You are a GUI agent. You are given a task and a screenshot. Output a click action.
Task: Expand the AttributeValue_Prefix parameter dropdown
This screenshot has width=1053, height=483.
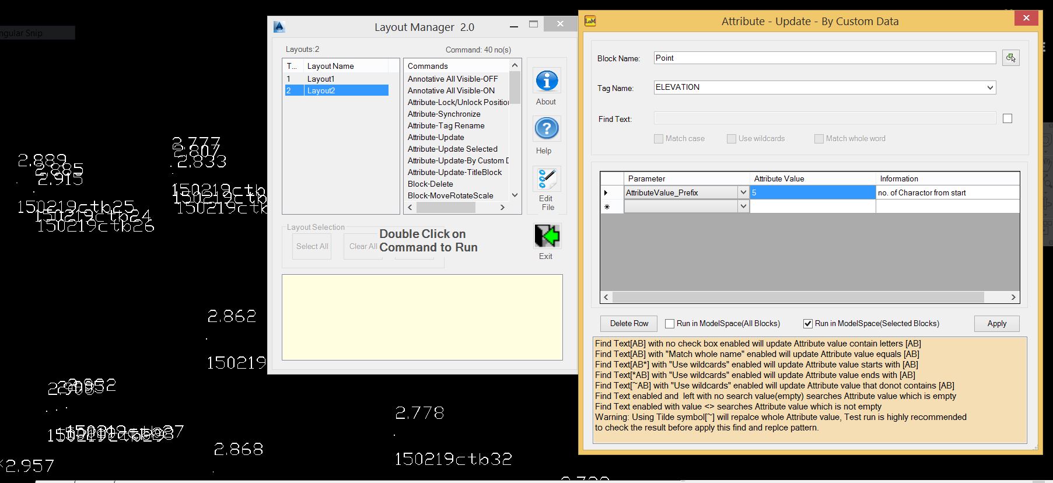click(743, 192)
